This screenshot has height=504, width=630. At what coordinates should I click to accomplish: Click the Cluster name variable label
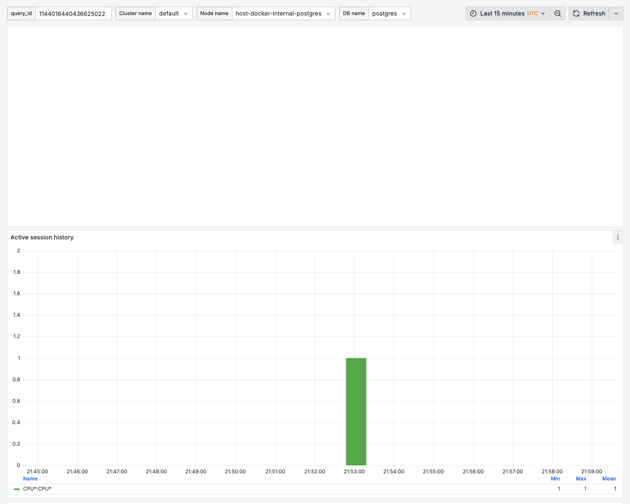click(135, 13)
